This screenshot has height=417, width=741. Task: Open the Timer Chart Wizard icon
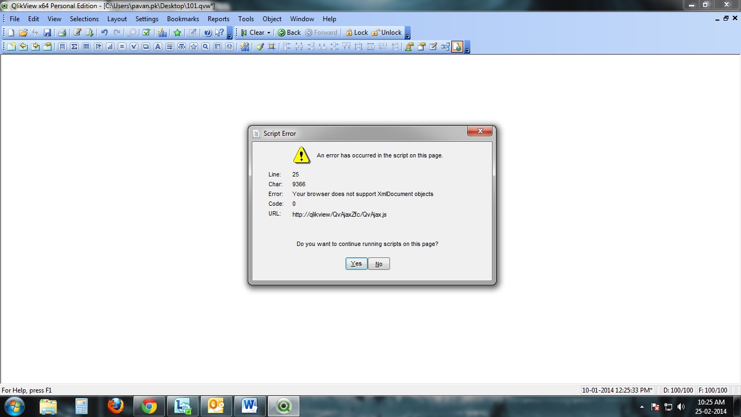coord(245,47)
